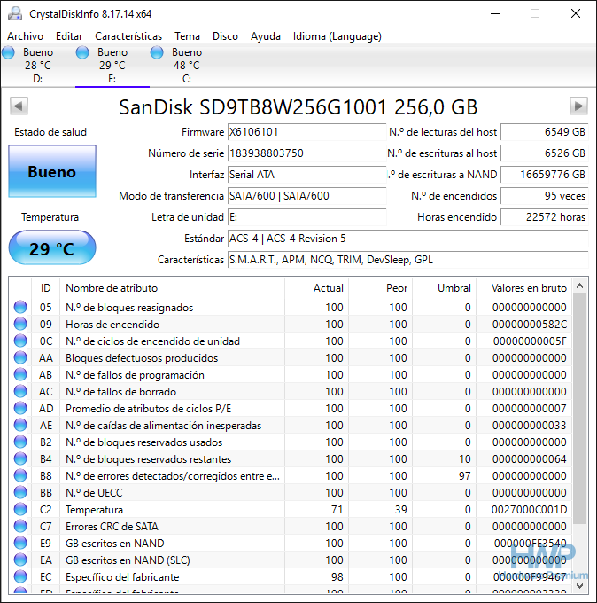Open the Editar menu
Screen dimensions: 597x603
pos(69,36)
